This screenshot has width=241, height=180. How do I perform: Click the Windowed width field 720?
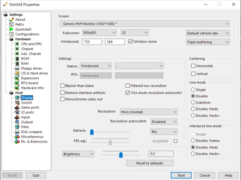pos(92,42)
